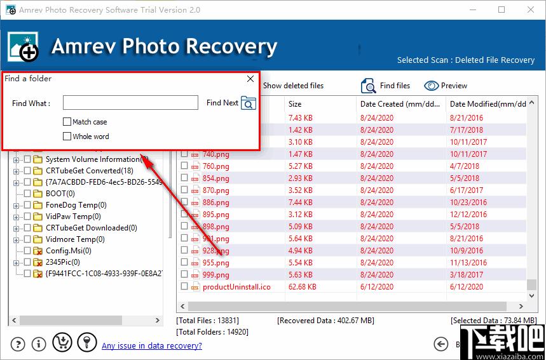Screen dimensions: 546x360
Task: Select the BOOT(0) folder icon
Action: 38,194
